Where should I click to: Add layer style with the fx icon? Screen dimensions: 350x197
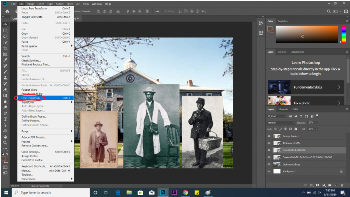[x=312, y=185]
